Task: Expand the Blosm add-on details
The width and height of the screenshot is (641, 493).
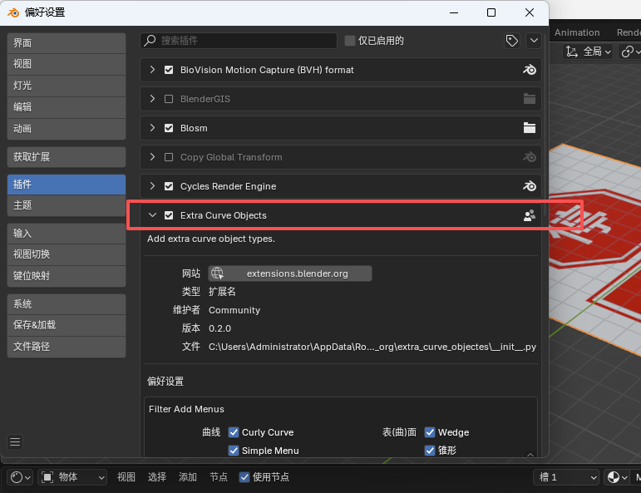Action: pyautogui.click(x=152, y=128)
